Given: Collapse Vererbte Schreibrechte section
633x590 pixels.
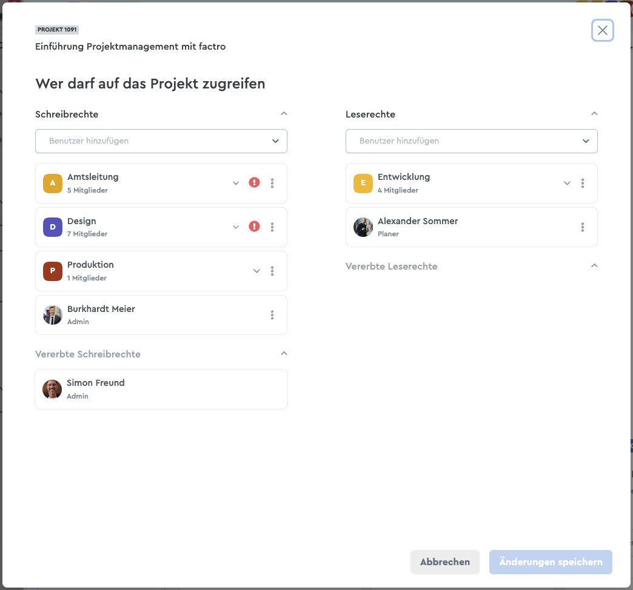Looking at the screenshot, I should click(284, 354).
